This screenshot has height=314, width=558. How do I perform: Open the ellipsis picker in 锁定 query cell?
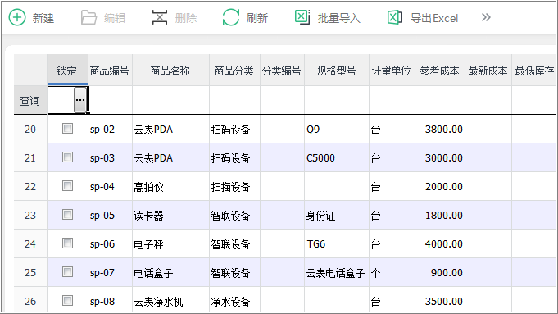(x=80, y=100)
